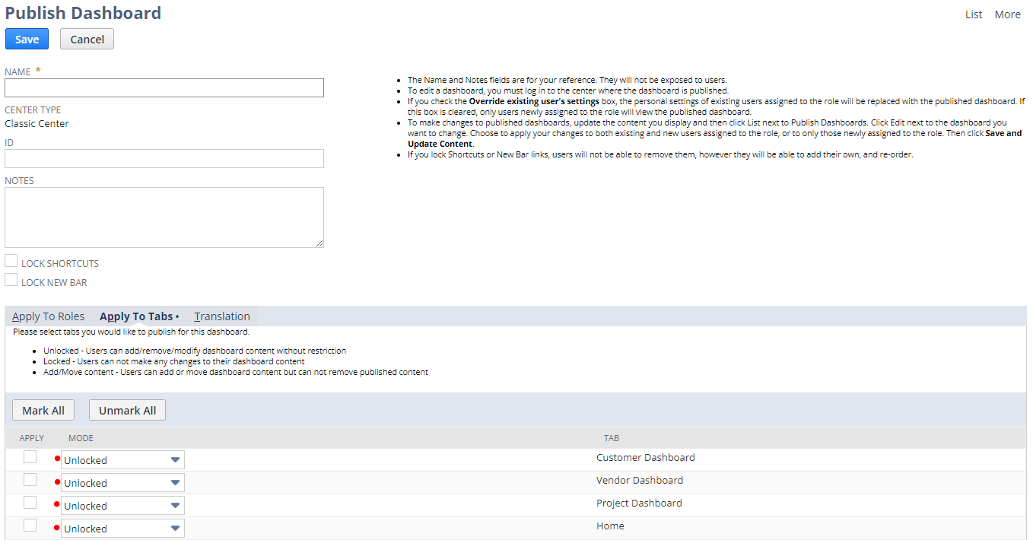
Task: Switch to the Translation tab
Action: tap(221, 316)
